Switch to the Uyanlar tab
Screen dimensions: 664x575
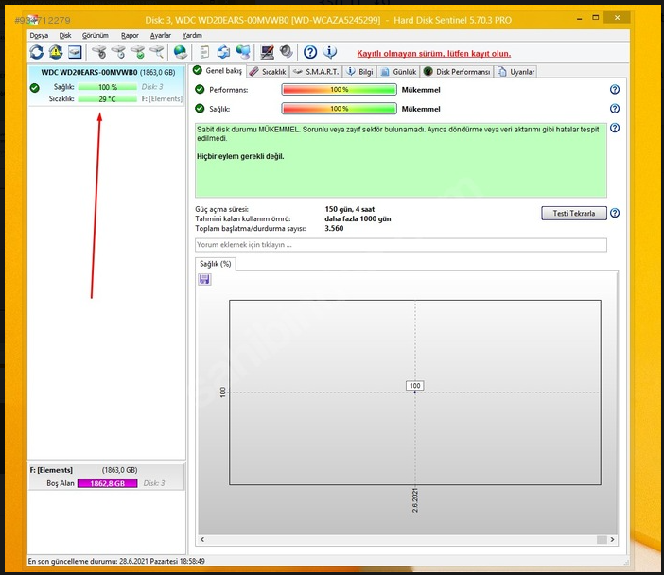pyautogui.click(x=515, y=72)
